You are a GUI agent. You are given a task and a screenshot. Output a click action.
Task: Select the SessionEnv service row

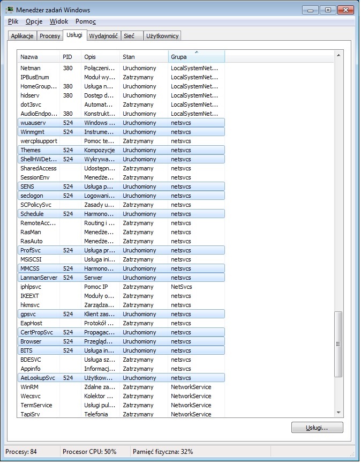121,177
